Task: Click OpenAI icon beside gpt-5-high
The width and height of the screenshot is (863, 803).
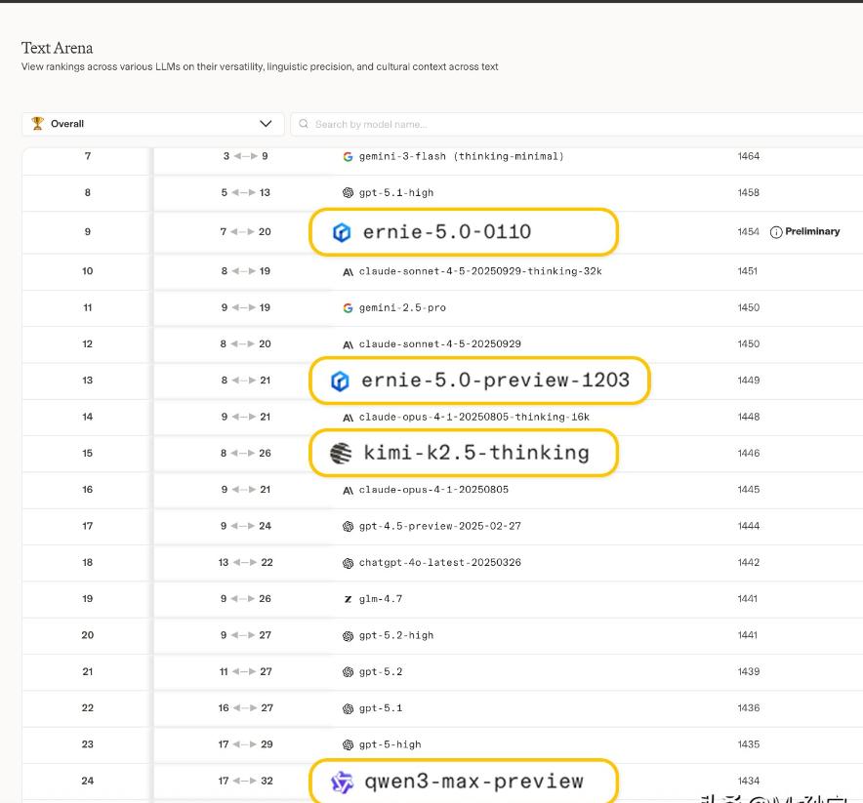Action: pyautogui.click(x=348, y=745)
